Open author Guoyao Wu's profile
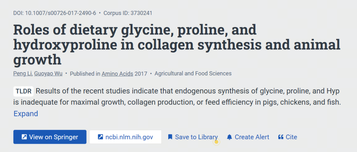The image size is (357, 152). pyautogui.click(x=48, y=74)
